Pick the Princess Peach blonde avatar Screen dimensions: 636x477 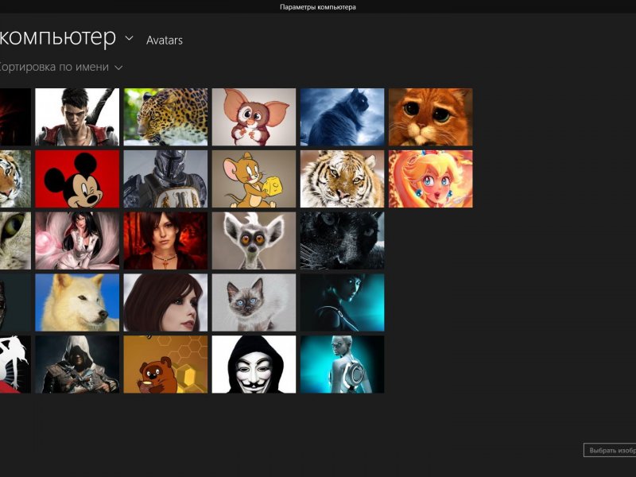pos(431,179)
